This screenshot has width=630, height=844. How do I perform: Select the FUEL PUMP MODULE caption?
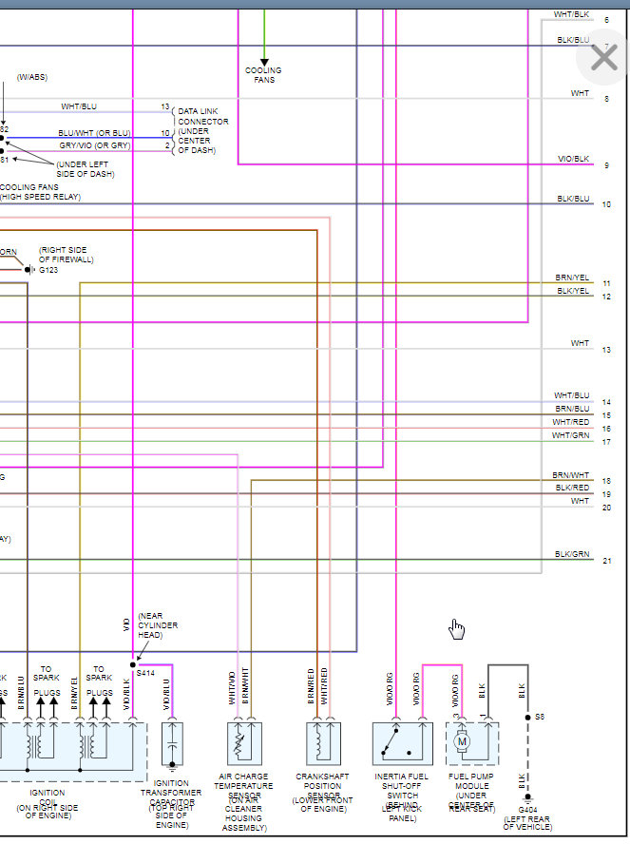471,793
